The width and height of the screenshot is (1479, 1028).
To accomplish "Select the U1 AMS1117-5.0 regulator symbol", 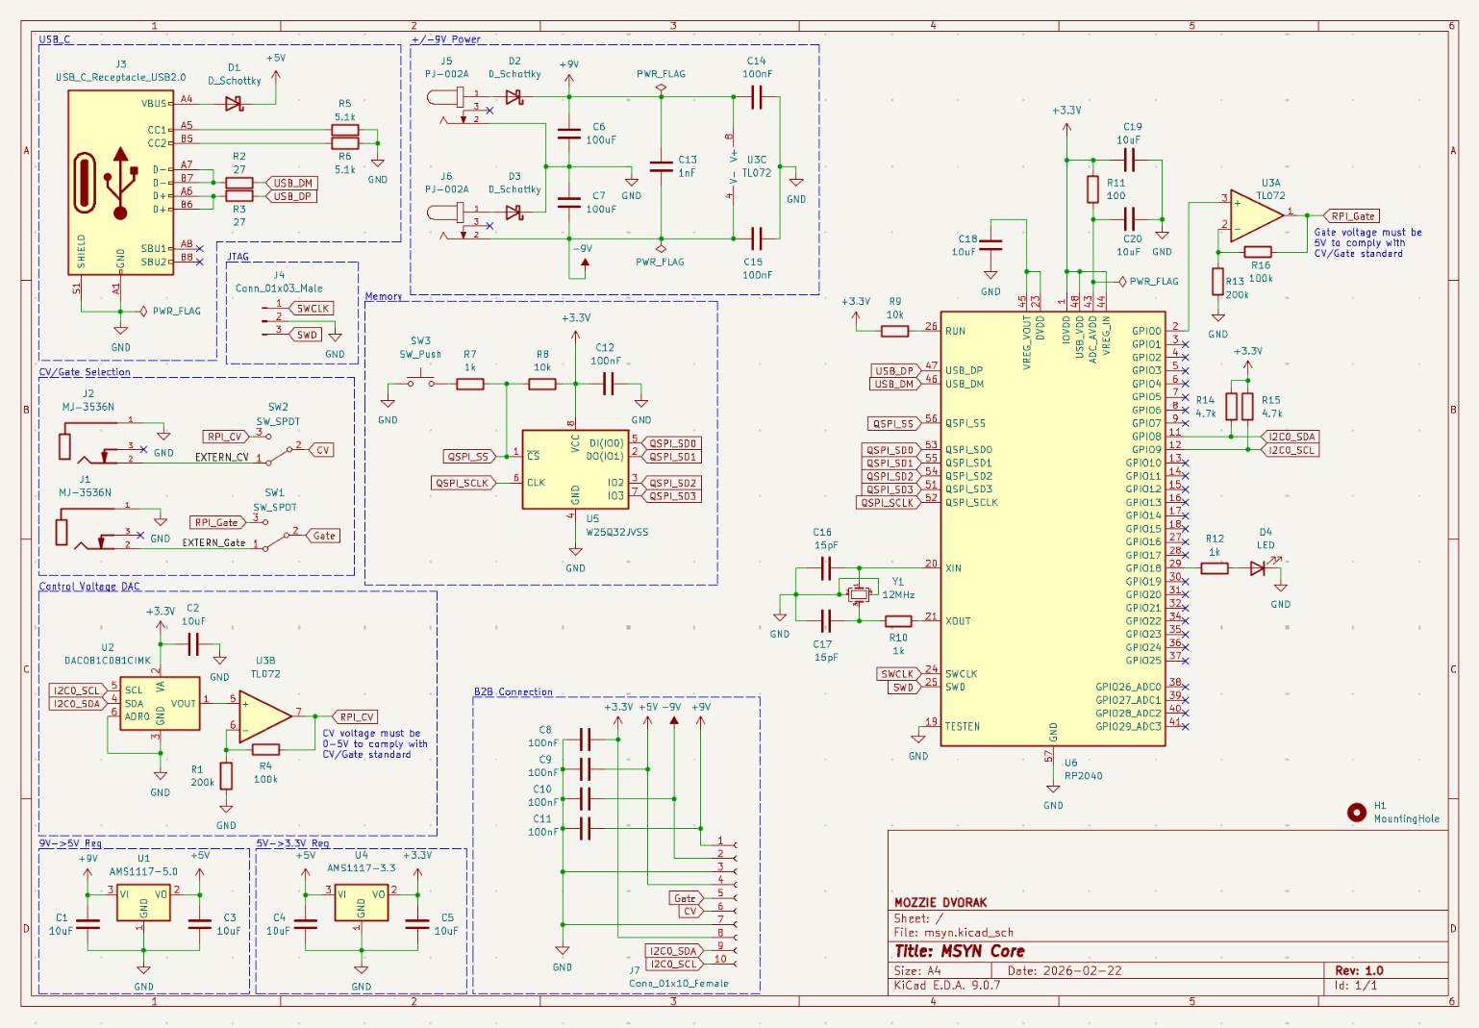I will pyautogui.click(x=143, y=903).
